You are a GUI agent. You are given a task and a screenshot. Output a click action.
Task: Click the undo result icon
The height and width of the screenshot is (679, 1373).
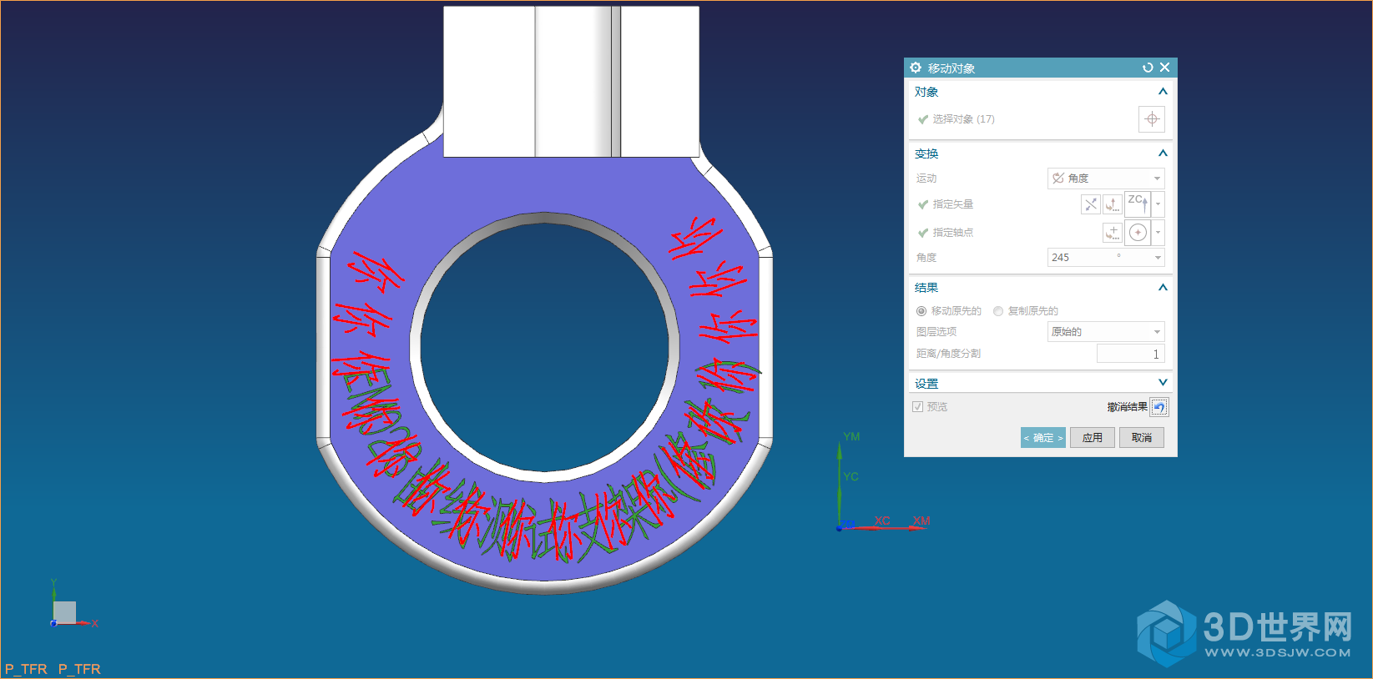point(1159,407)
